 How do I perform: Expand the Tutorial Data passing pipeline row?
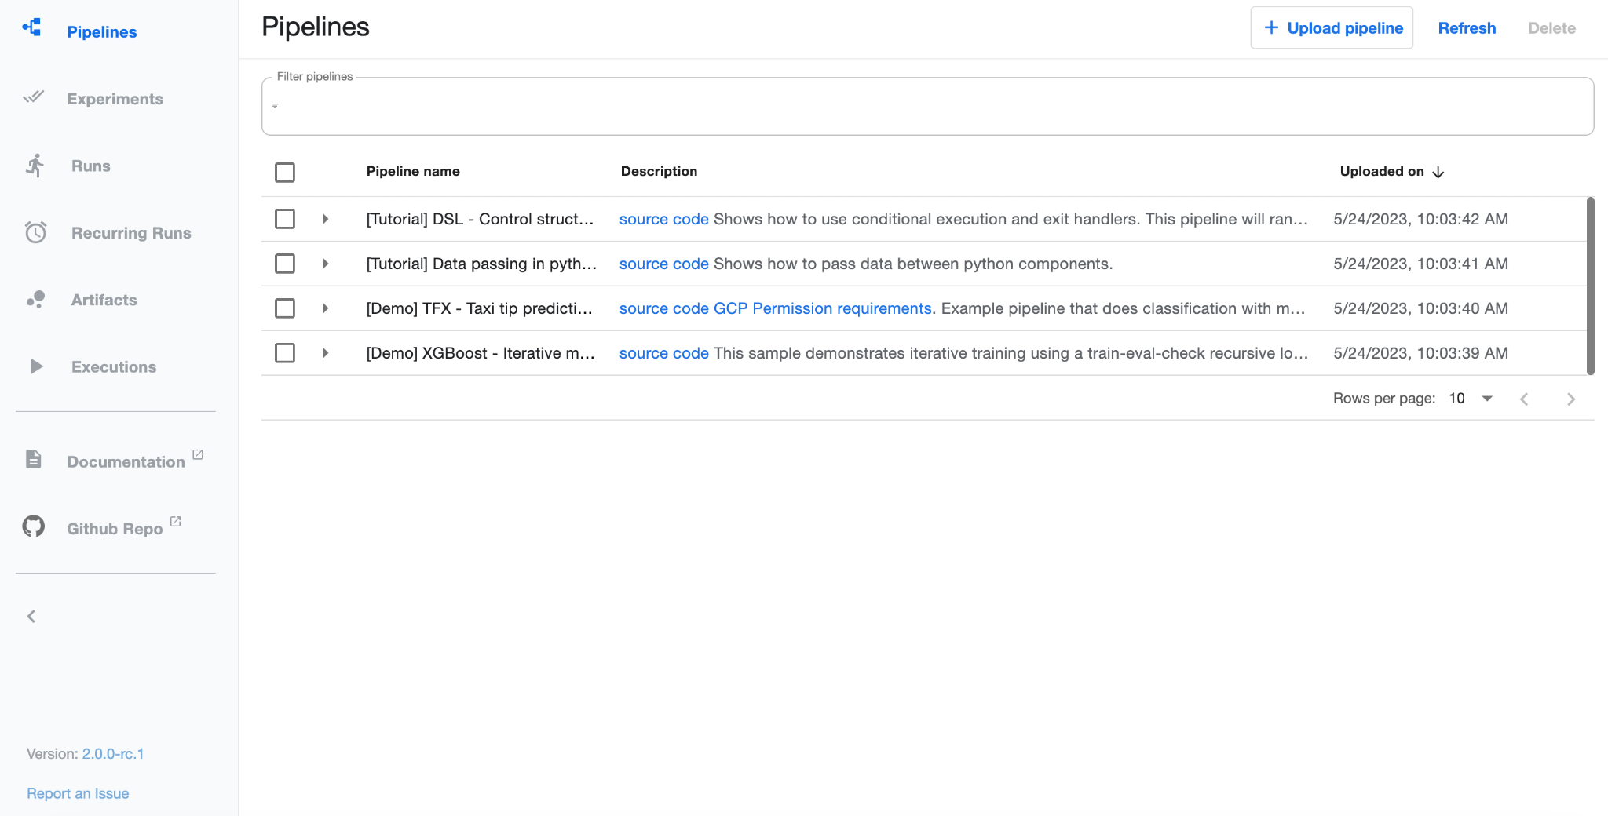(x=325, y=264)
